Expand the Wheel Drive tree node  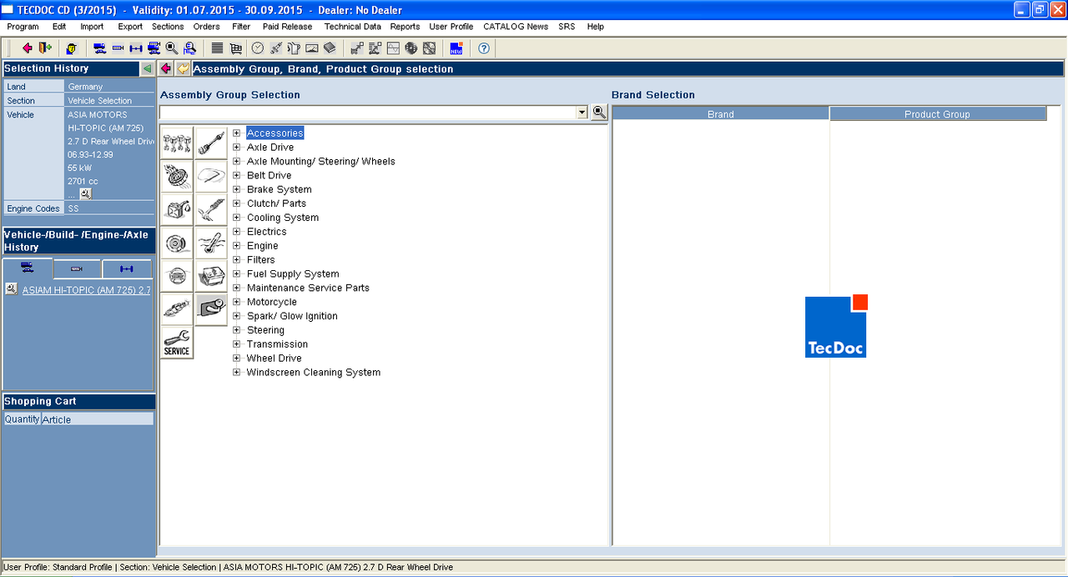coord(237,359)
